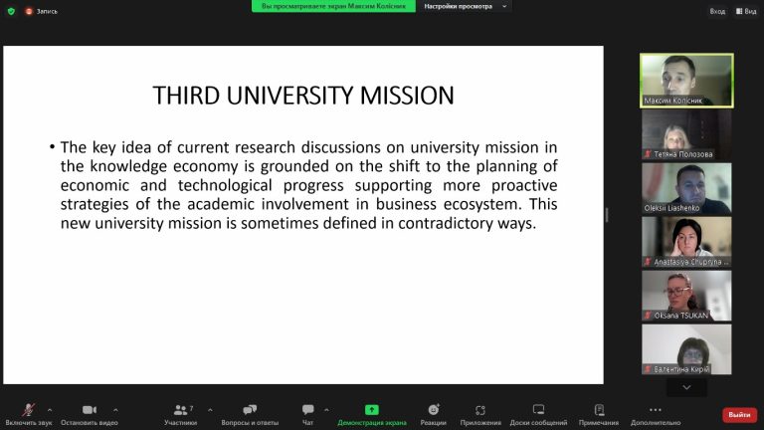Expand audio options arrow next to microphone

pyautogui.click(x=50, y=410)
